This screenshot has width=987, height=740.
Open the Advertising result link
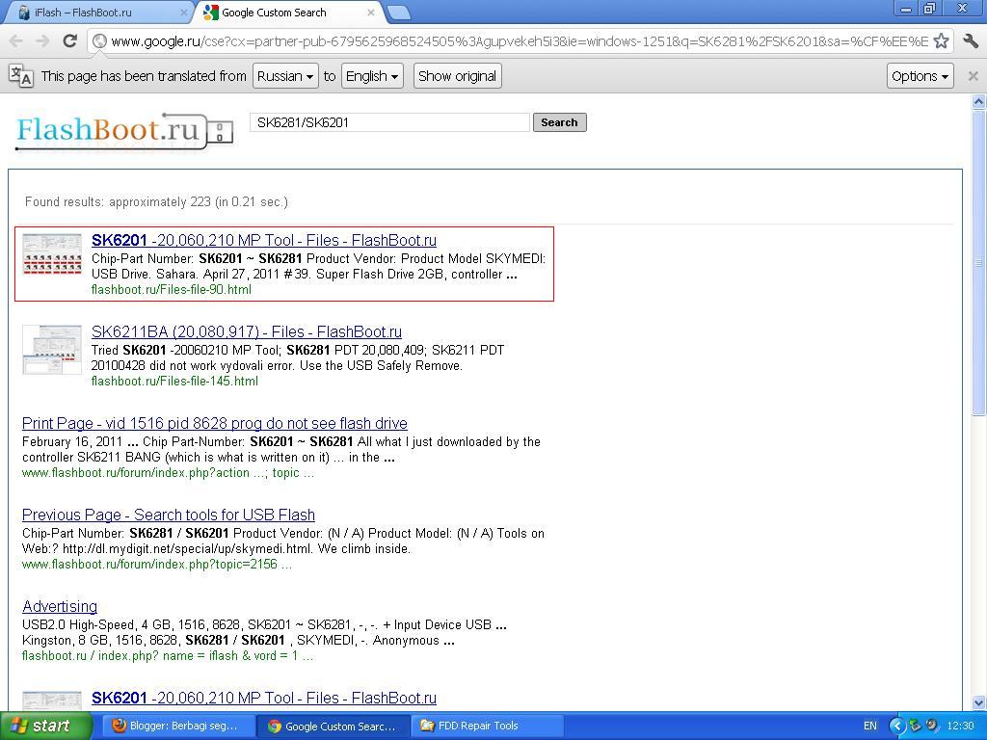pyautogui.click(x=60, y=607)
